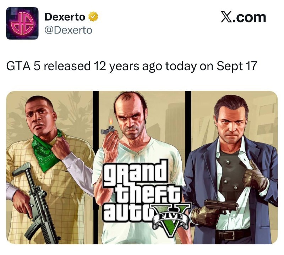The height and width of the screenshot is (255, 284).
Task: Click the X.com watermark text
Action: pos(243,17)
